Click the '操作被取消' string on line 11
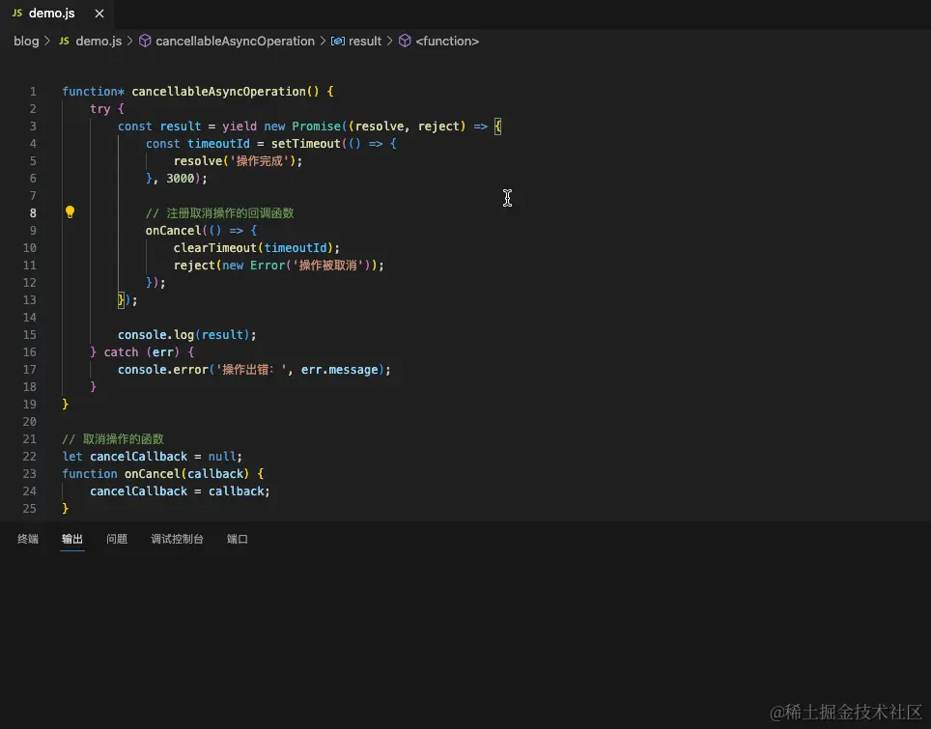The image size is (931, 729). (x=329, y=266)
